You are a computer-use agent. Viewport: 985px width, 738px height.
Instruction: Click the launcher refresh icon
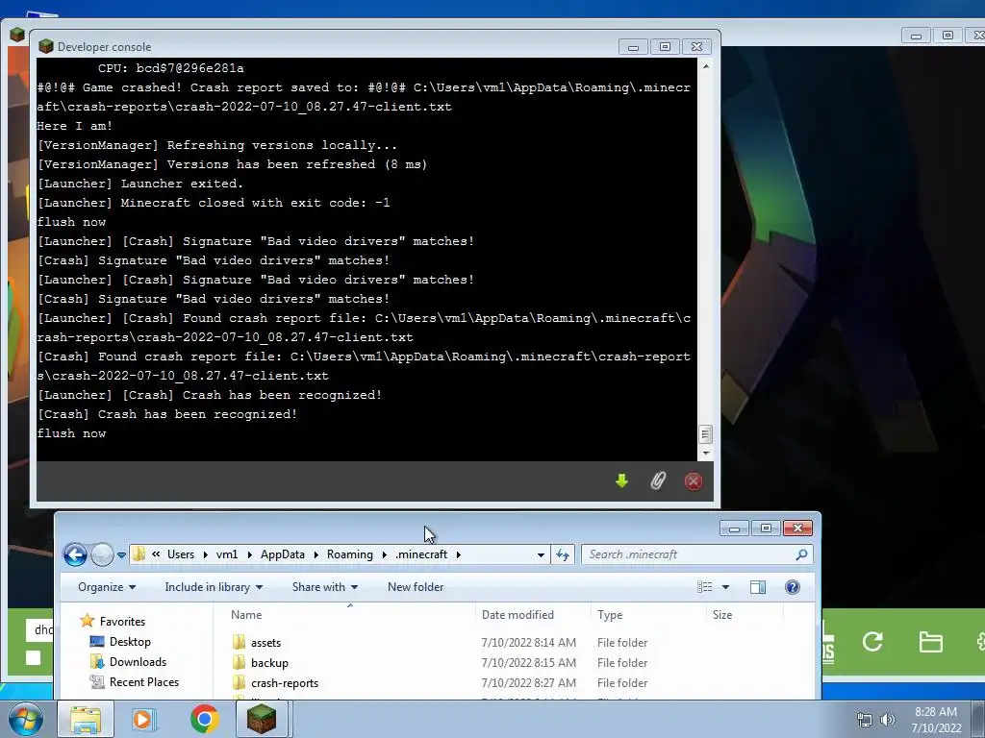872,641
